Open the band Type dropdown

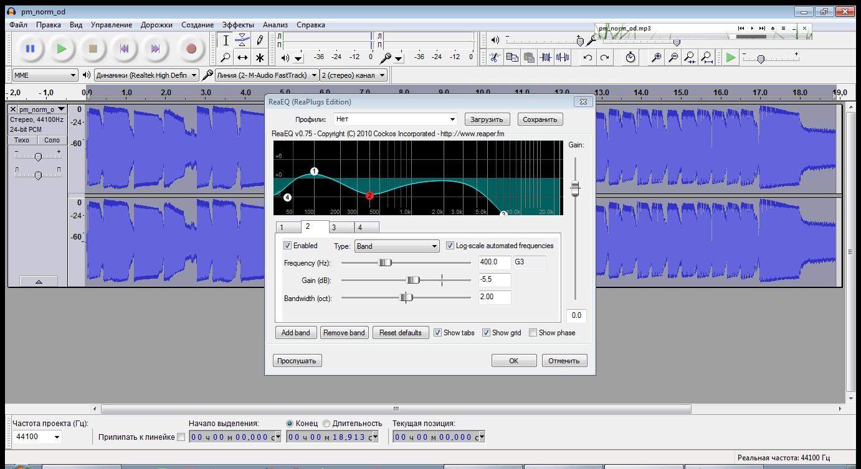[397, 246]
